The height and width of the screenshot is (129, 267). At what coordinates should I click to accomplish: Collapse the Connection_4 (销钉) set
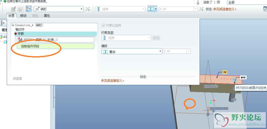tap(13, 25)
